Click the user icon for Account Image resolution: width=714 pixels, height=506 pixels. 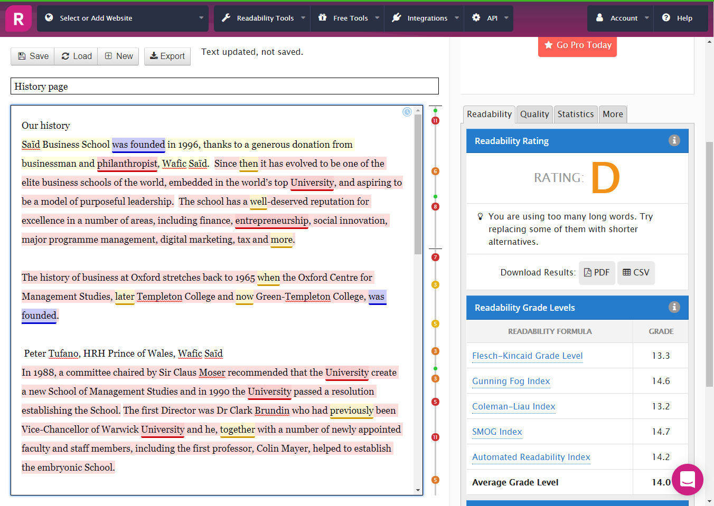click(x=600, y=17)
